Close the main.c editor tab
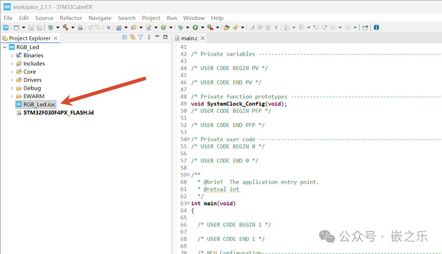442x254 pixels. point(202,38)
